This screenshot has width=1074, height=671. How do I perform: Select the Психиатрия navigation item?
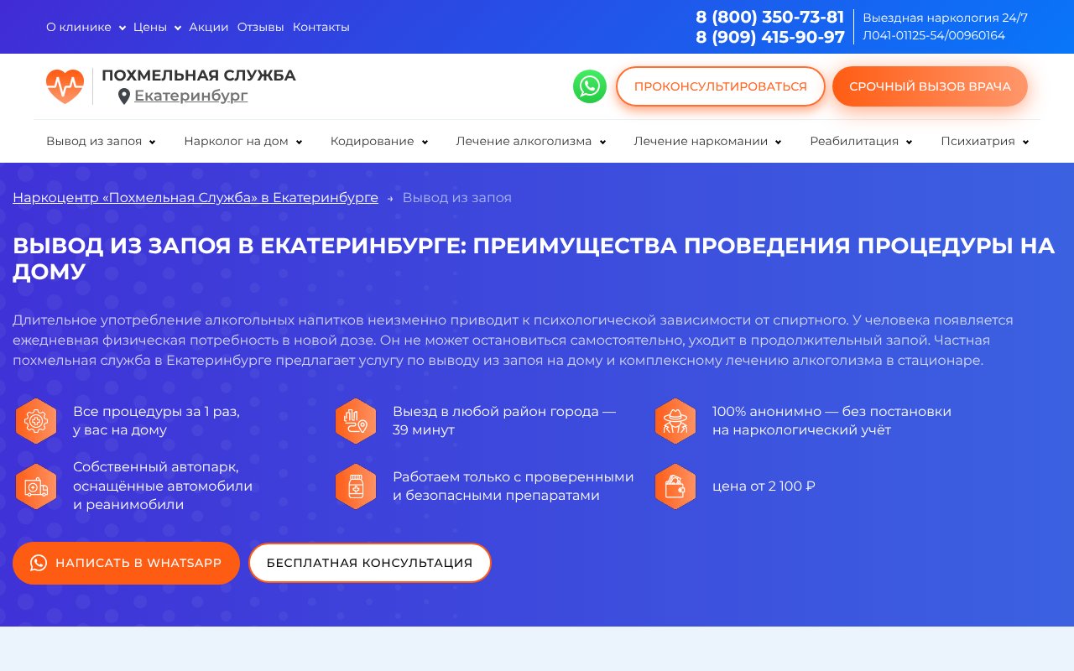click(978, 141)
